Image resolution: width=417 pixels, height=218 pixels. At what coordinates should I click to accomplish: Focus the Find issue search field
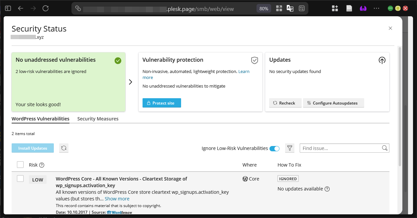345,148
